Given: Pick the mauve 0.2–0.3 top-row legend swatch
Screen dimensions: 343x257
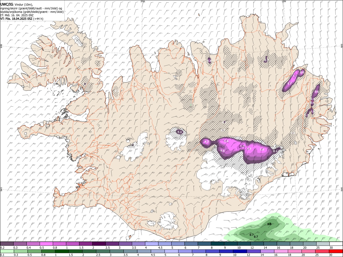Looking at the screenshot, I should [x=7, y=244].
